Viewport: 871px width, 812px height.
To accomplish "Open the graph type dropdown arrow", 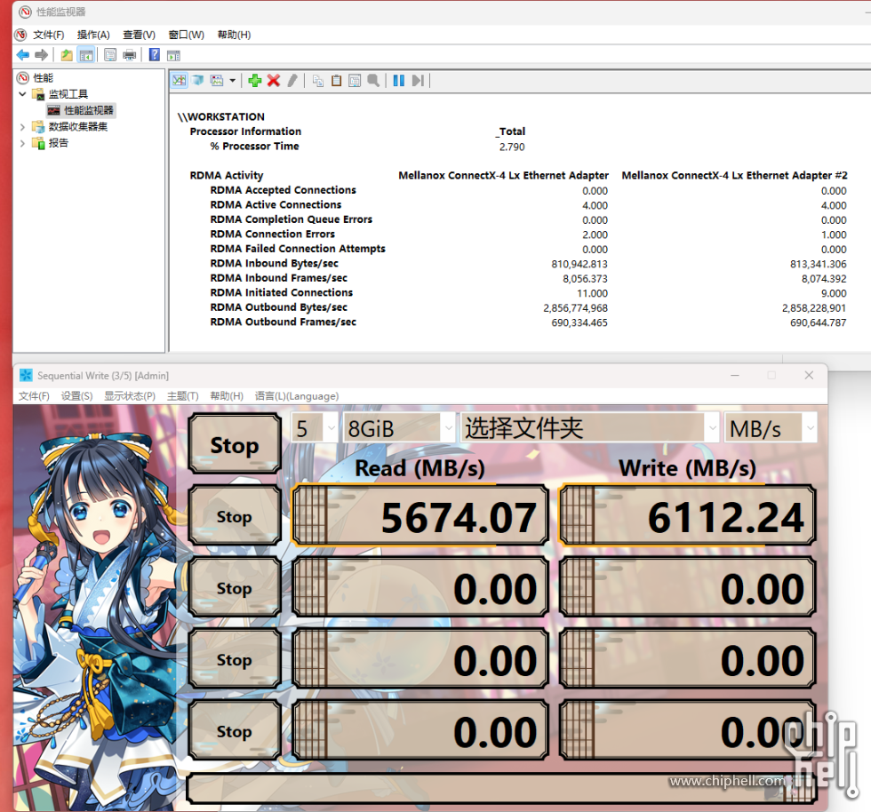I will [232, 81].
